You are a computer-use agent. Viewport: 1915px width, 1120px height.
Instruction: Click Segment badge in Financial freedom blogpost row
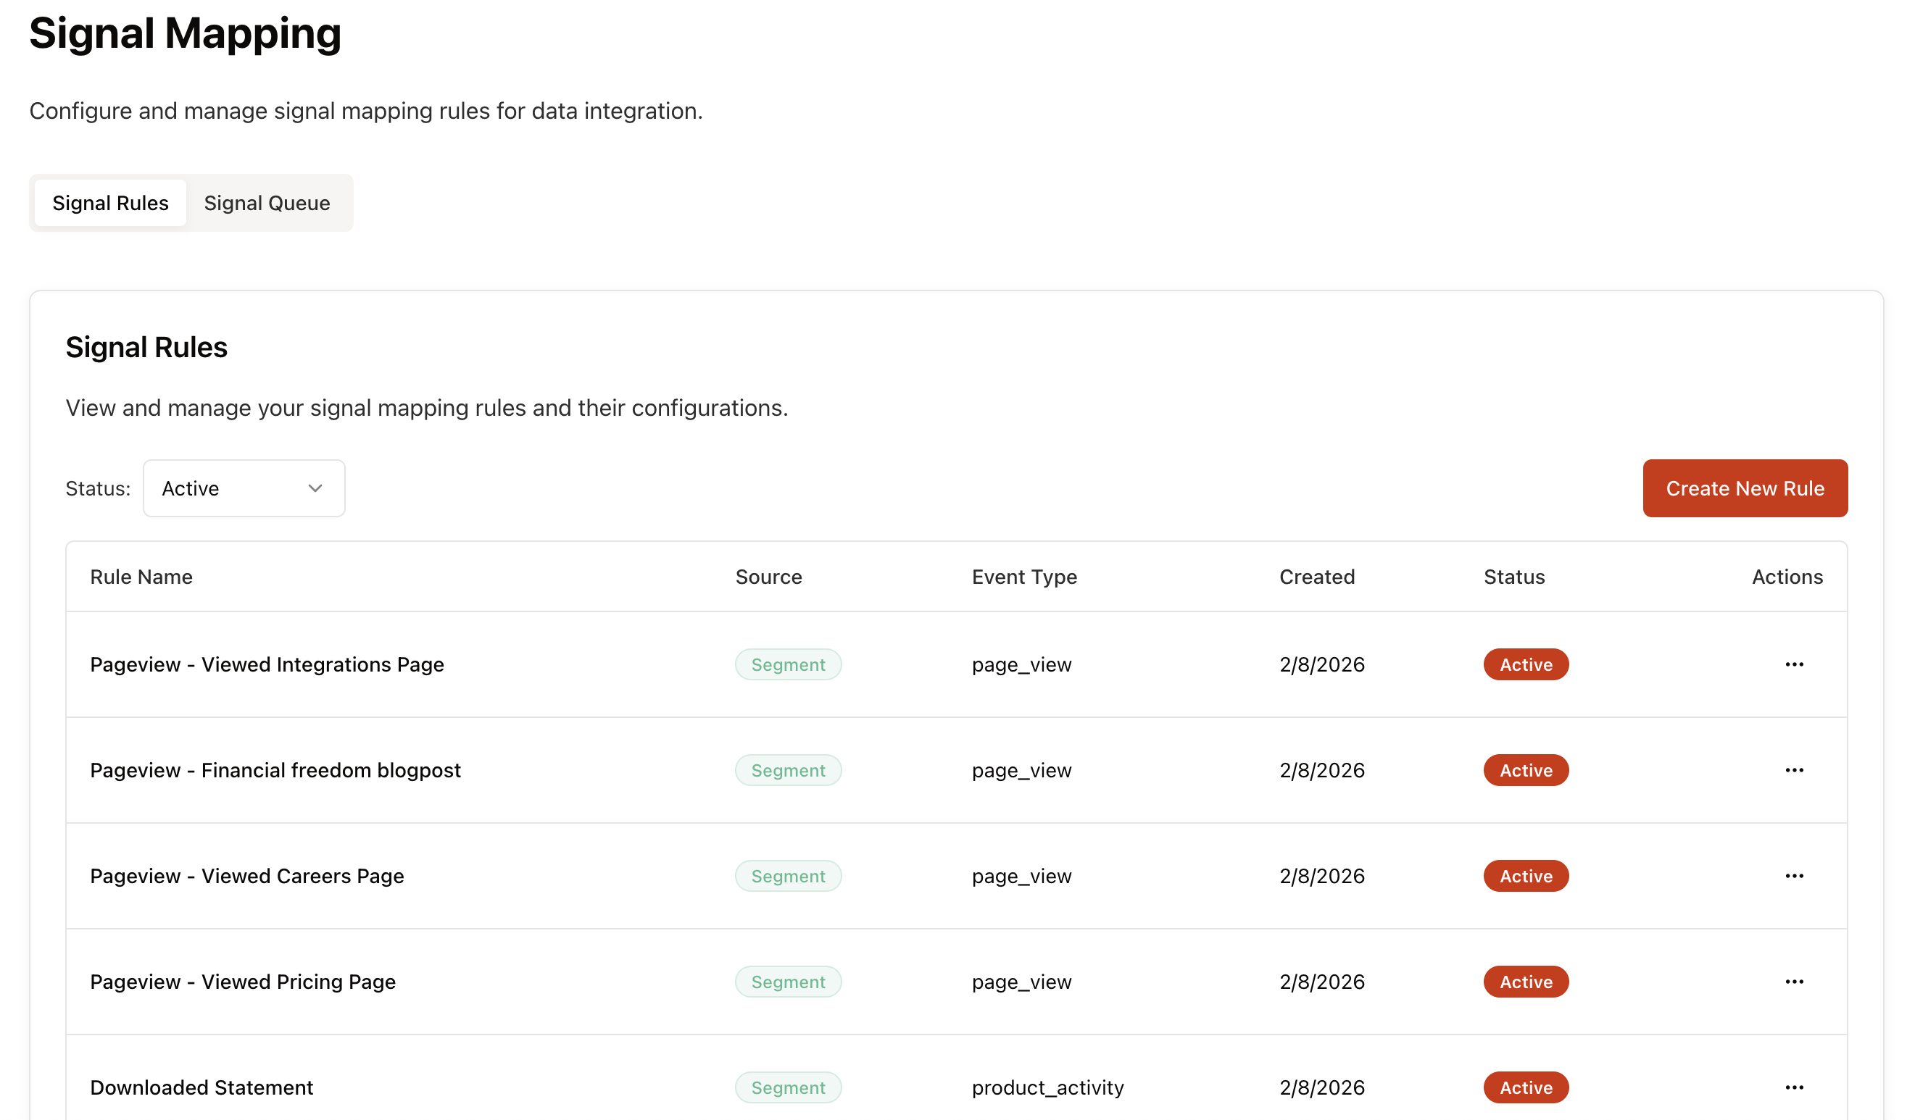[x=788, y=770]
